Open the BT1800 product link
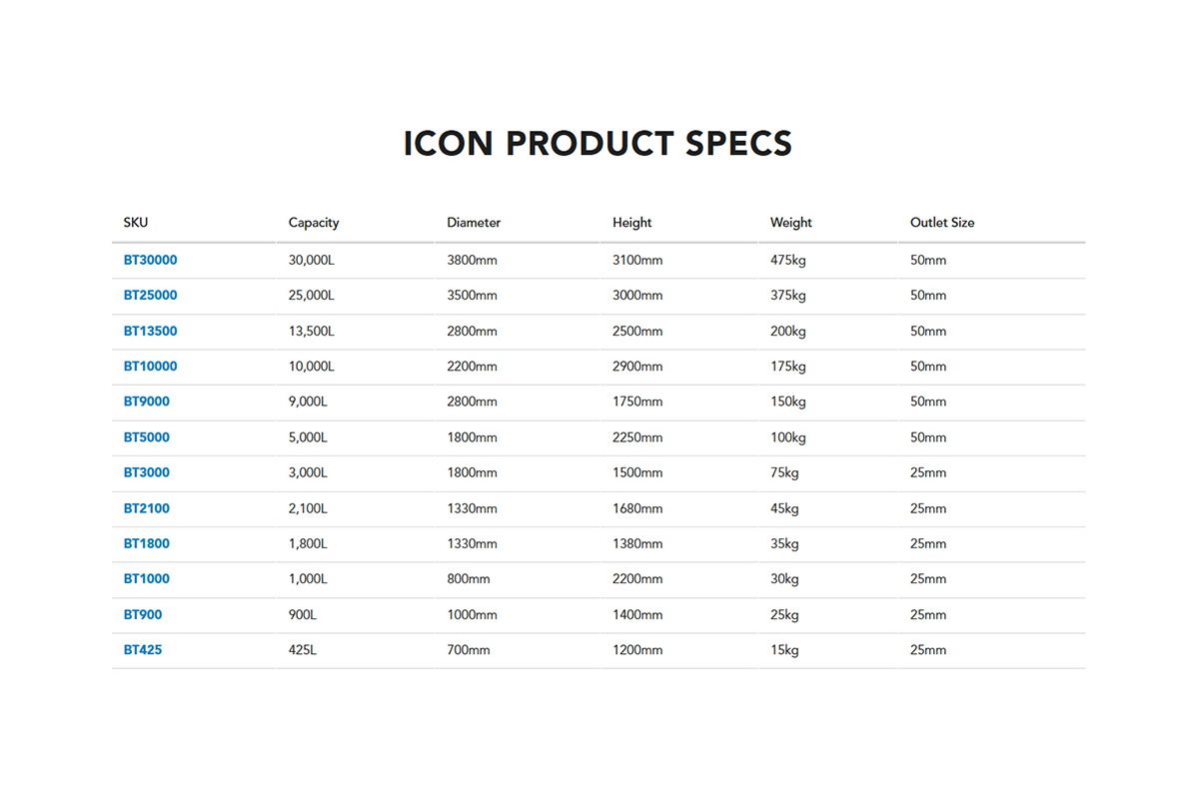Image resolution: width=1199 pixels, height=799 pixels. click(146, 543)
